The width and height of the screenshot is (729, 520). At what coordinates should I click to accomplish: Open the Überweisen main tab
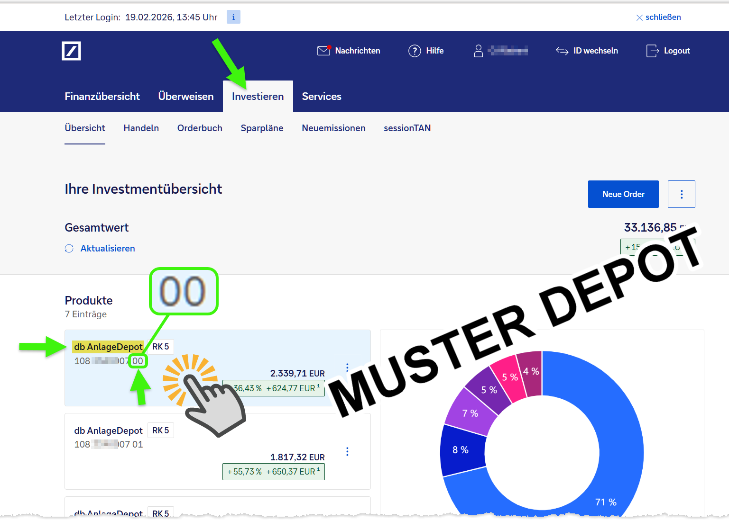tap(186, 97)
